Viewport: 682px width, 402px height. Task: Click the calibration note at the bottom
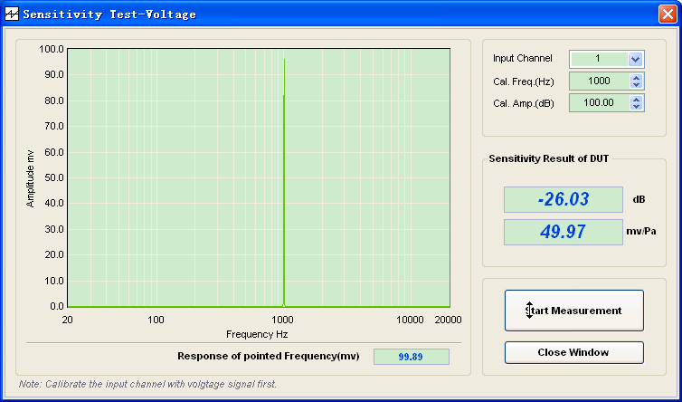tap(147, 384)
